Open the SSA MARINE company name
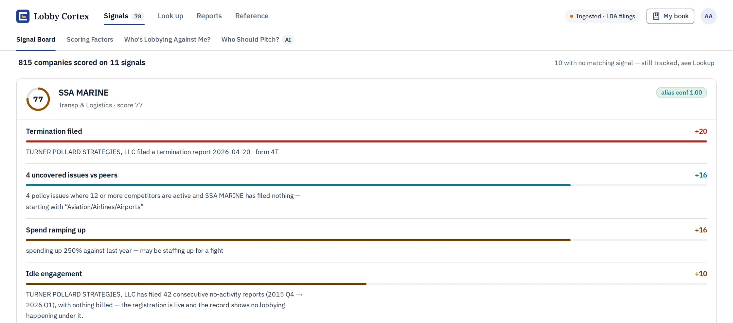Screen dimensions: 733x323 pyautogui.click(x=83, y=93)
